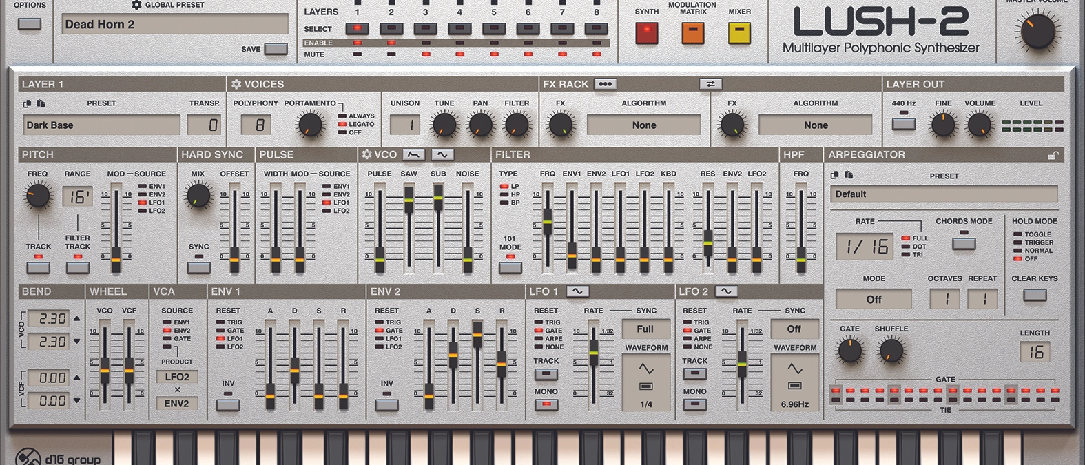Select layer 2 button

tap(391, 29)
